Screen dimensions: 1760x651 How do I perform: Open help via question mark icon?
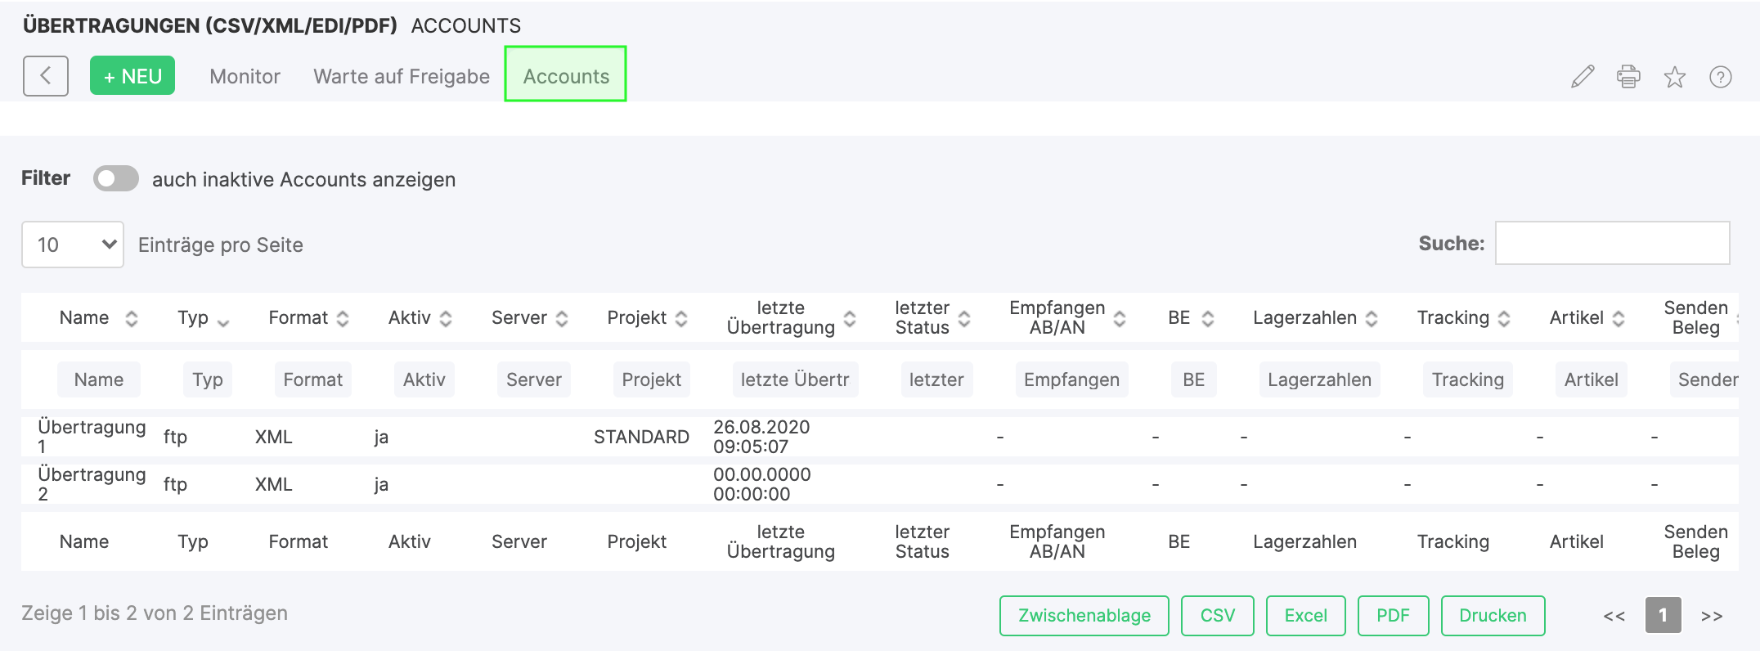pyautogui.click(x=1720, y=77)
